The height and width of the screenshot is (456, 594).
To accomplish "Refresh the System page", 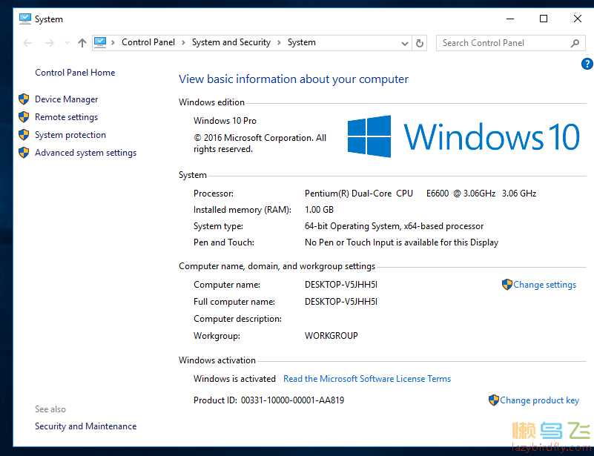I will (x=420, y=43).
